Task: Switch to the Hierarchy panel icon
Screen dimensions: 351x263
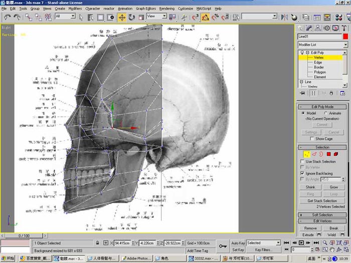Action: tap(318, 28)
